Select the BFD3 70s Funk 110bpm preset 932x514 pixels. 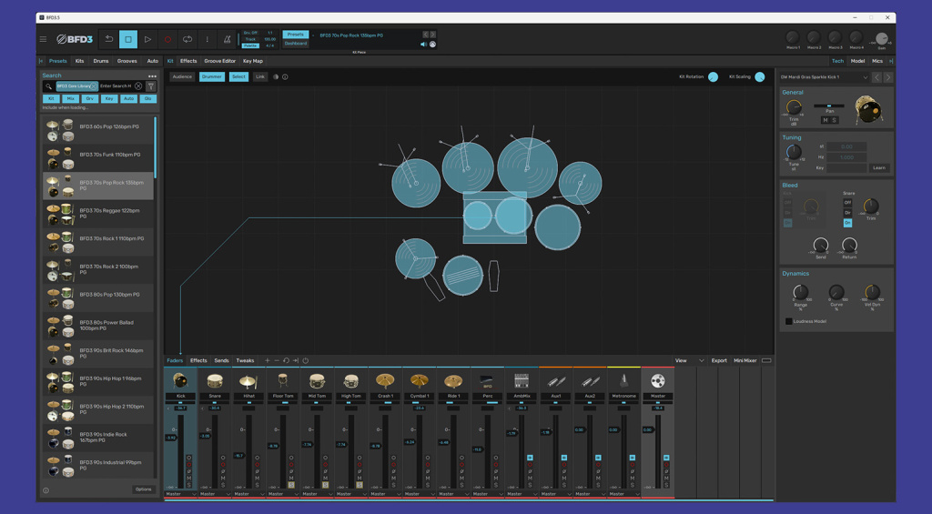109,155
